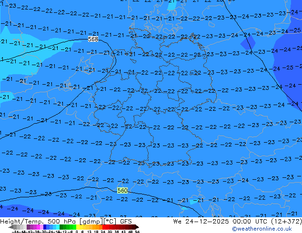This screenshot has width=302, height=233.
Task: Pick the cyan swatch in the temperature legend
Action: point(58,227)
